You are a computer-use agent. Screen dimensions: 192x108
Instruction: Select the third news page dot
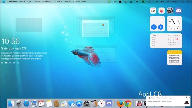(10, 63)
